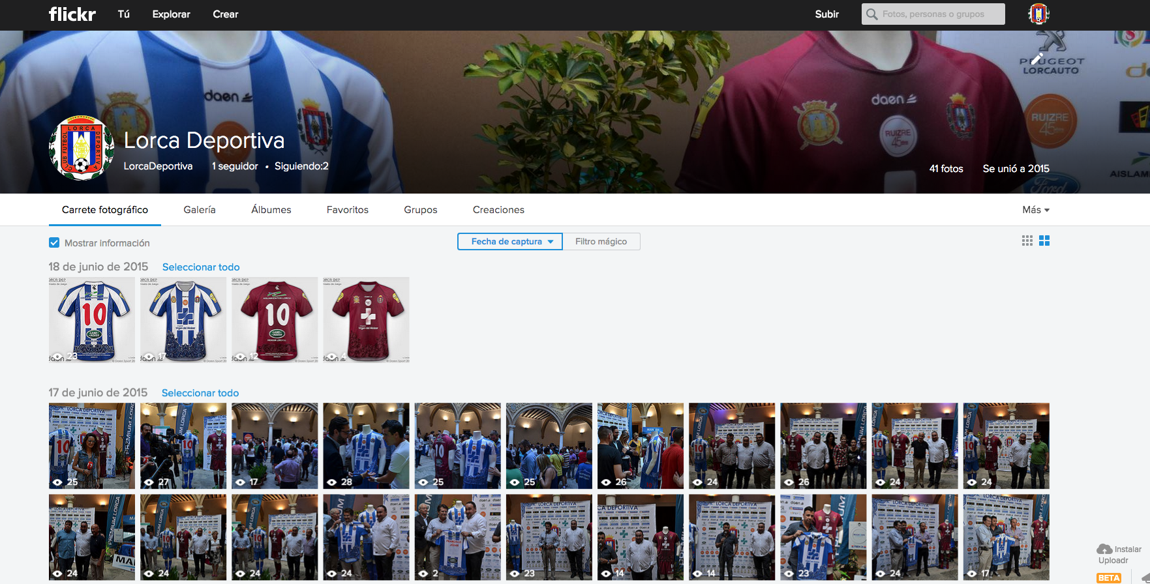Open the Tú menu in navbar
The image size is (1150, 584).
tap(123, 14)
